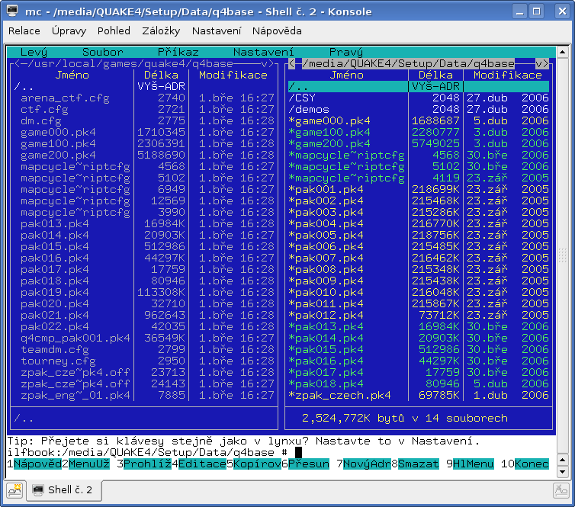Open the Relace menu
The width and height of the screenshot is (575, 507).
(24, 30)
